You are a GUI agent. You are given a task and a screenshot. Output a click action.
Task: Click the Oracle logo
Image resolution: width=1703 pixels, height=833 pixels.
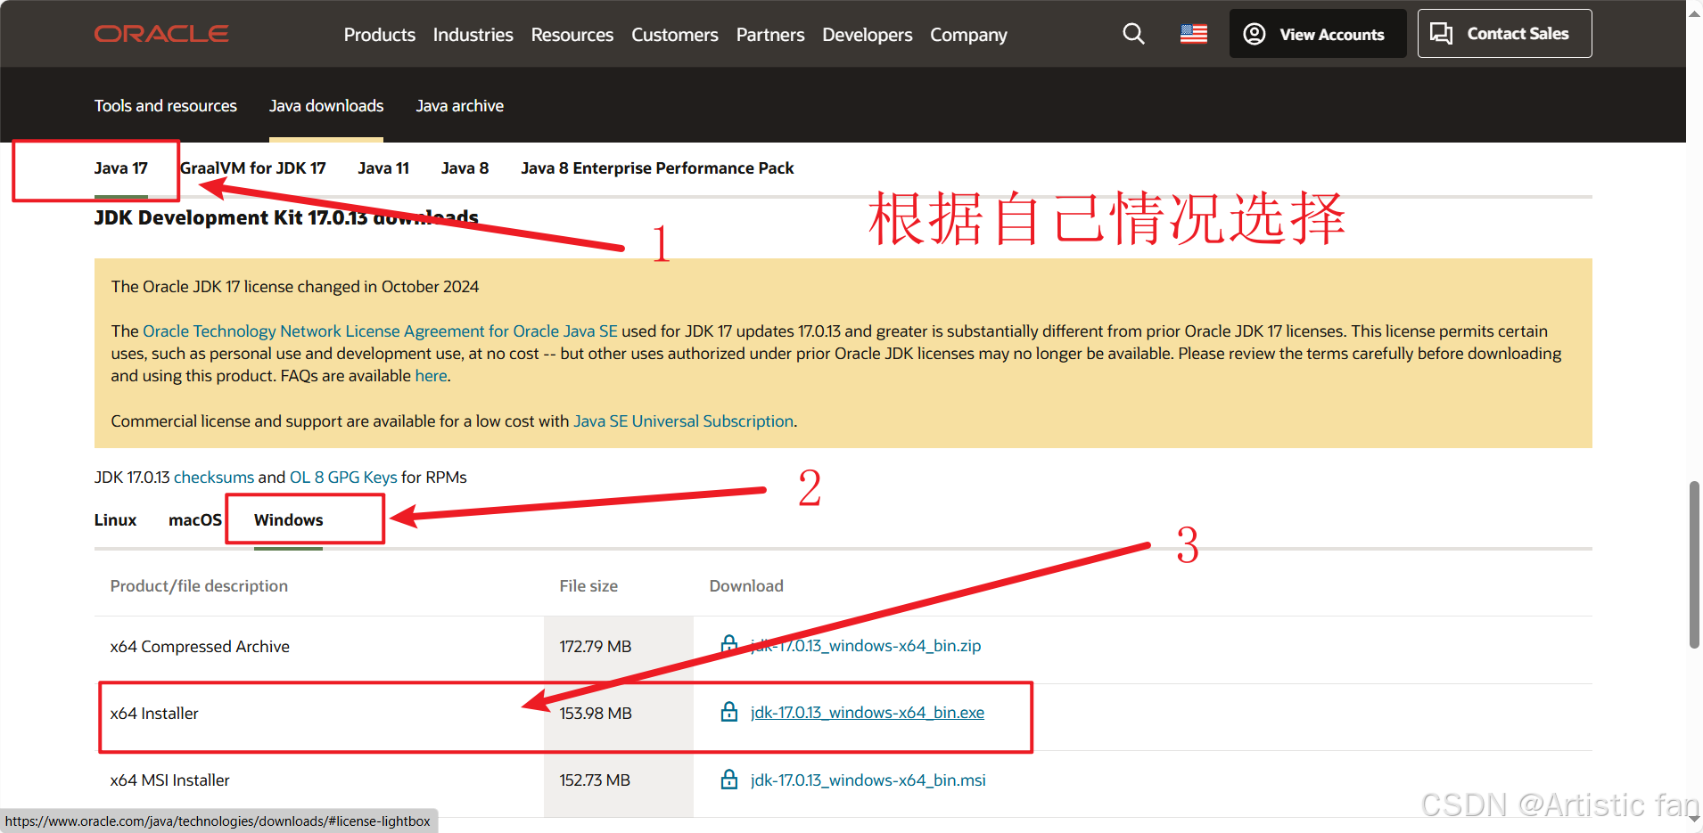161,34
